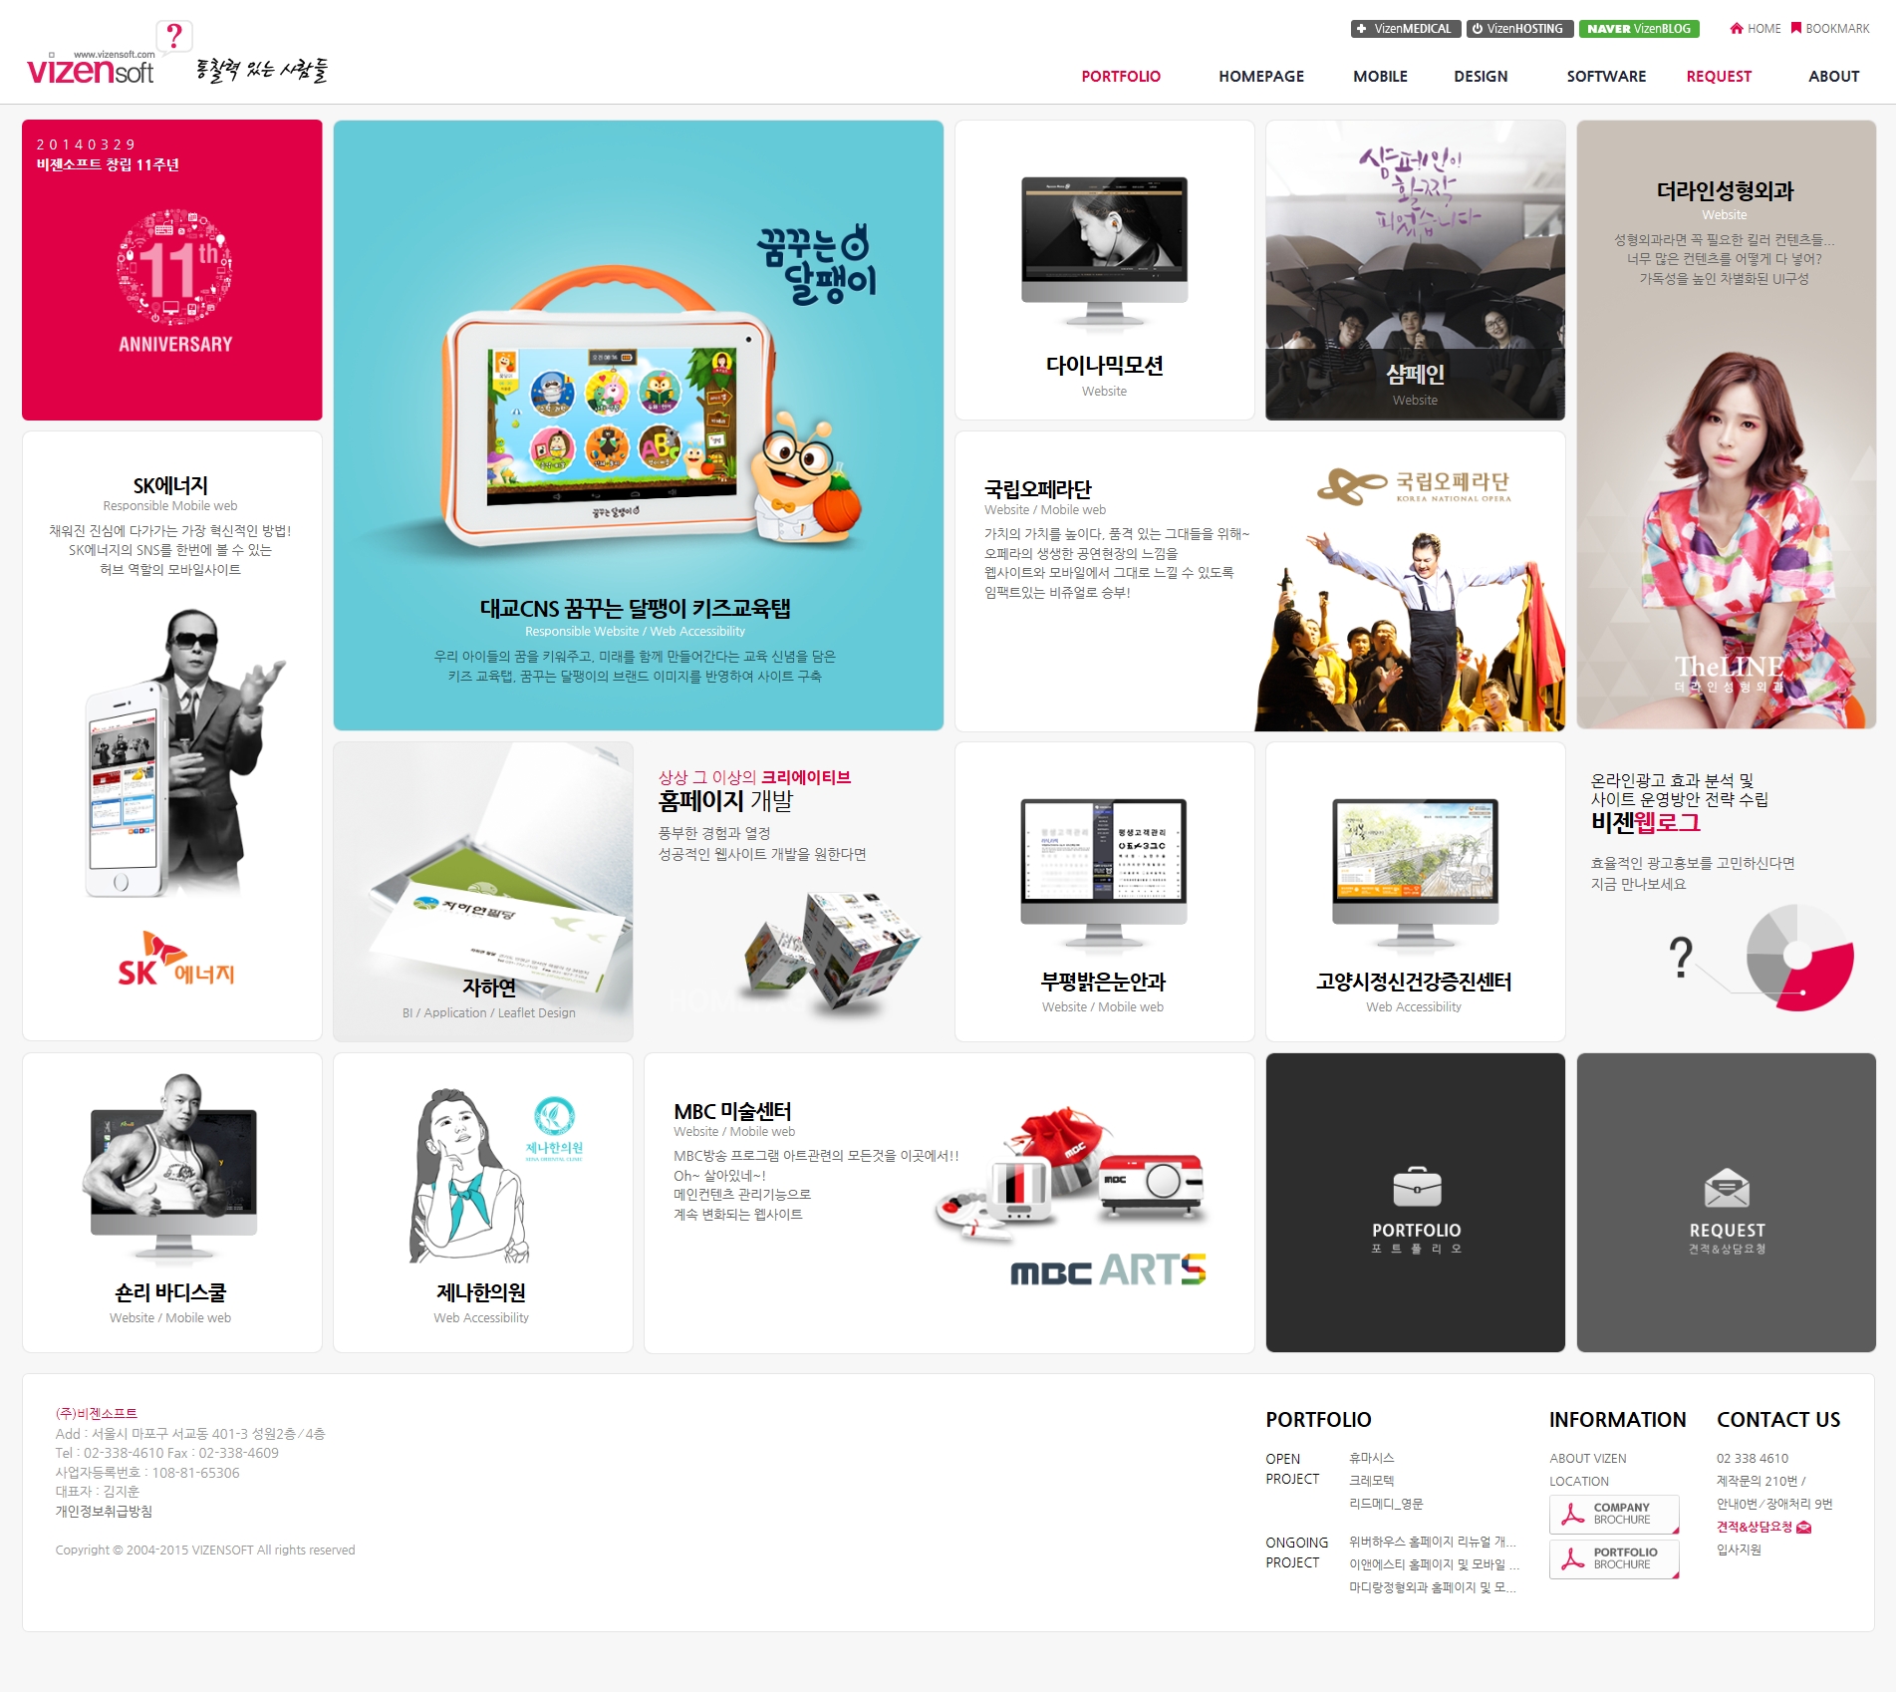
Task: Open the 이앤에스티 ongoing project link
Action: click(x=1434, y=1564)
